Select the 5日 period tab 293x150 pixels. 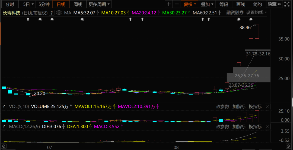coord(27,4)
